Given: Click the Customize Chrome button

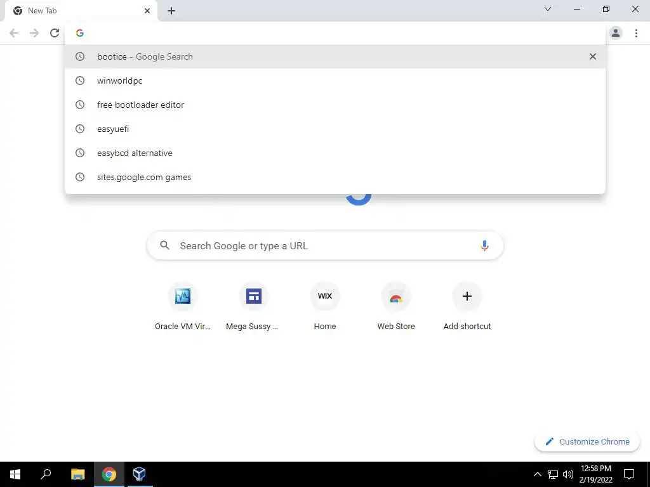Looking at the screenshot, I should pos(587,441).
